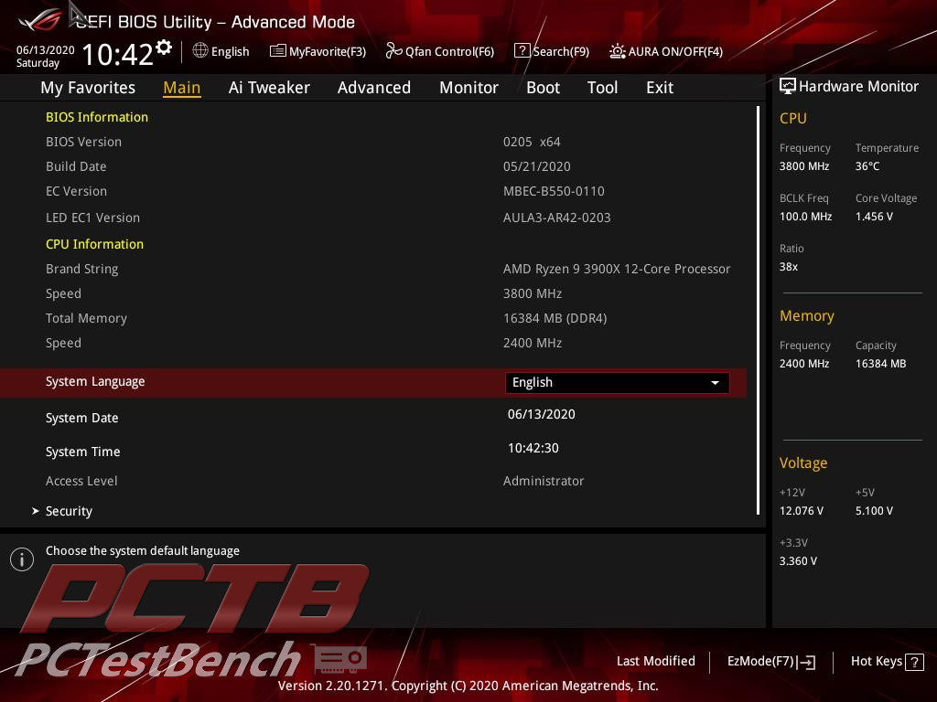
Task: Click the settings gear next to the clock
Action: (x=164, y=48)
